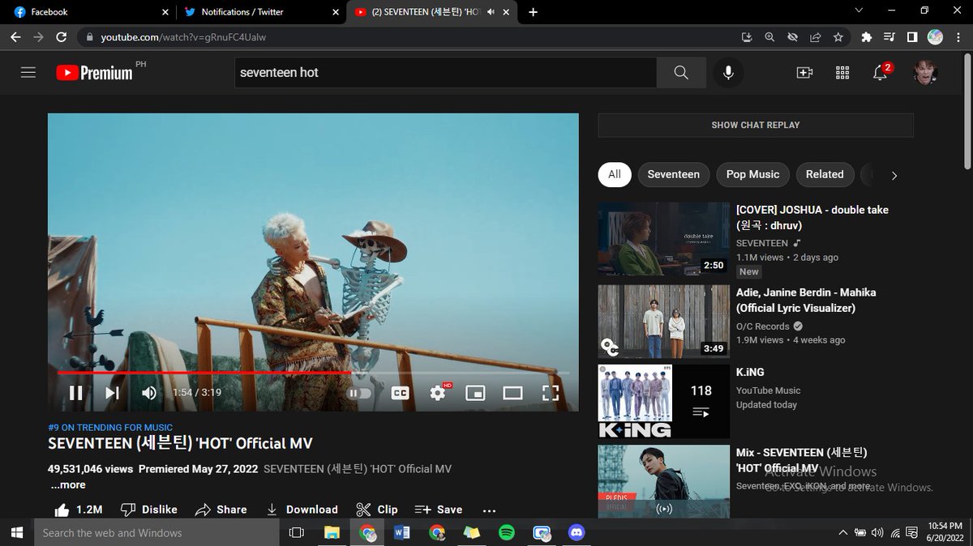Screen dimensions: 973x546
Task: Bookmark this page star
Action: pyautogui.click(x=838, y=37)
